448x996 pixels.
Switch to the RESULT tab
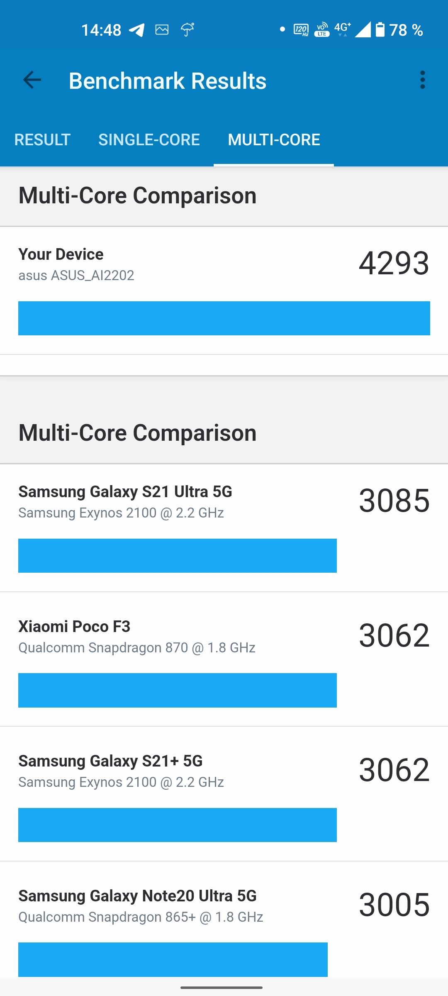click(x=42, y=140)
